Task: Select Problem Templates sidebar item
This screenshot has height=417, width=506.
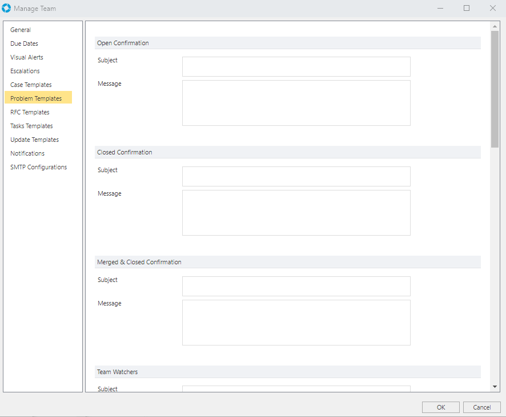Action: [36, 98]
